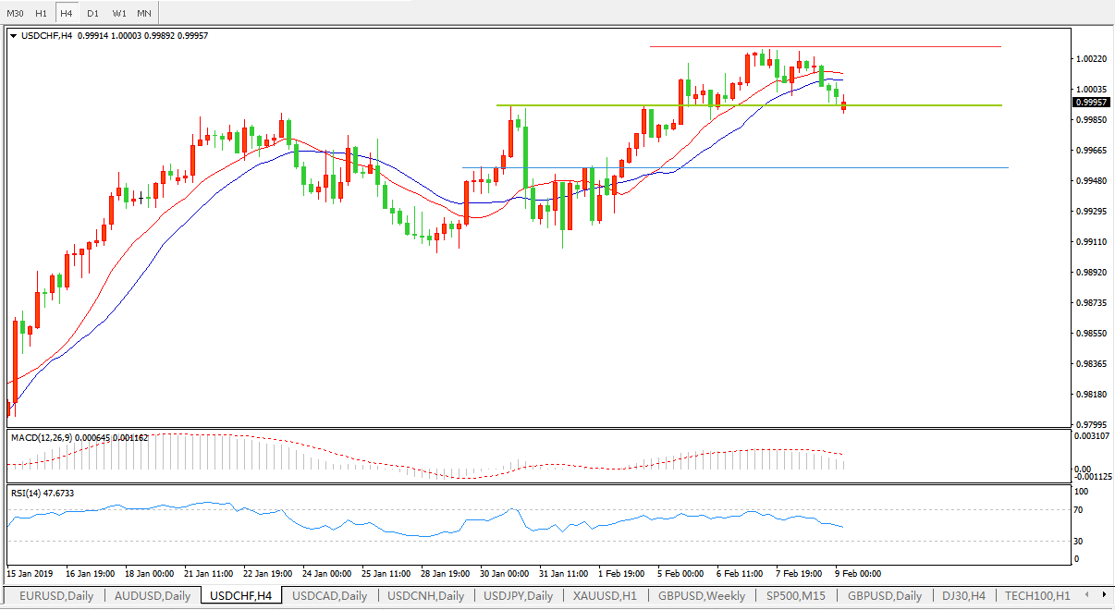
Task: Switch to the TECH100,H1 chart tab
Action: coord(1037,596)
